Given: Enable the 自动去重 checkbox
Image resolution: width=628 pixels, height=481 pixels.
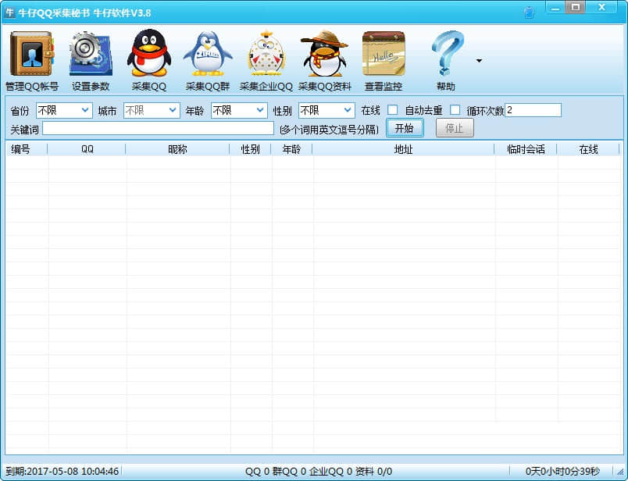Looking at the screenshot, I should (455, 110).
